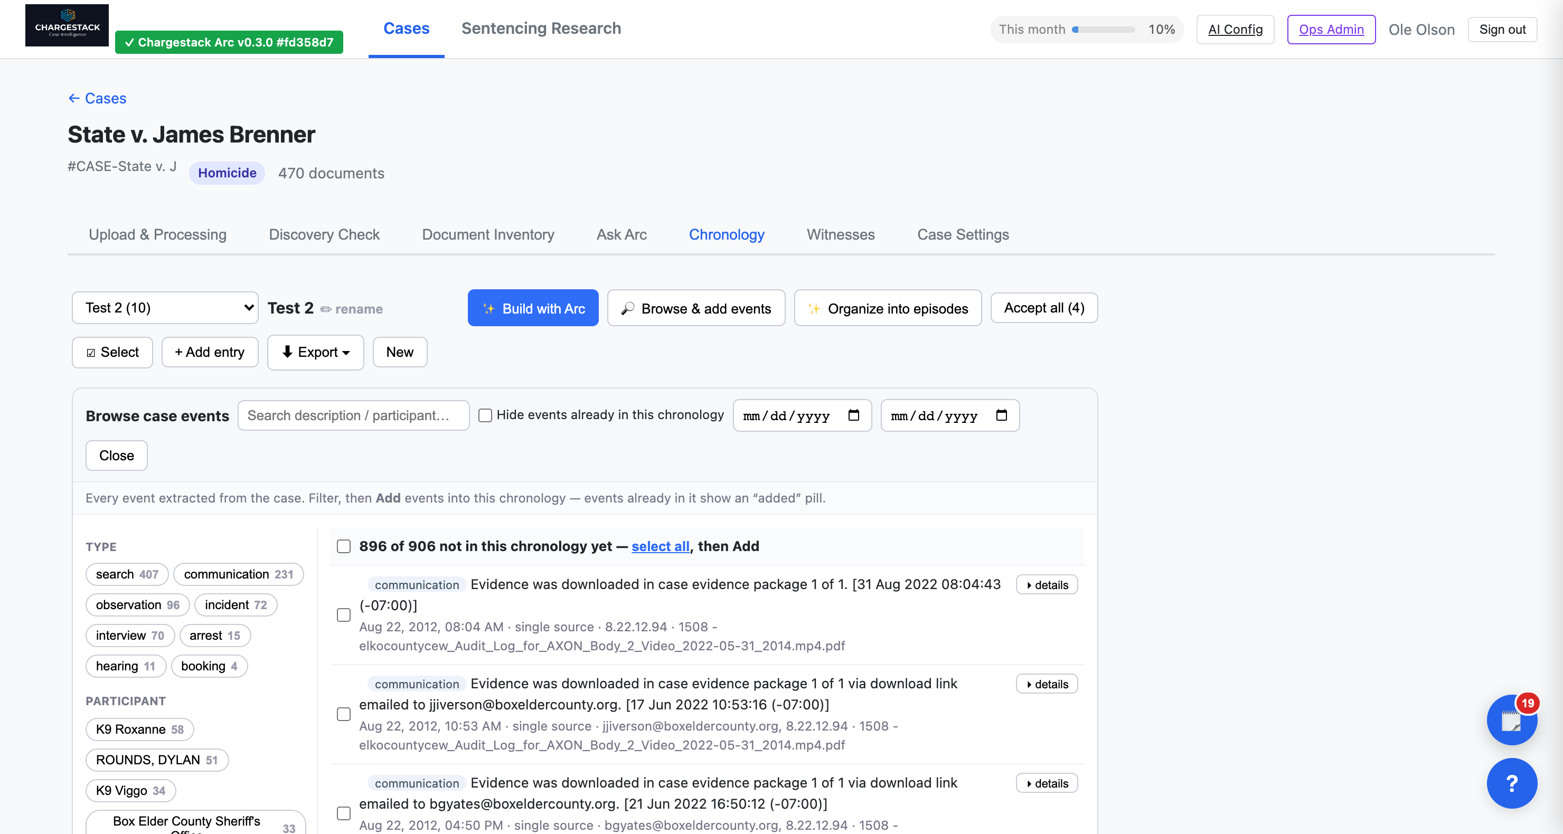Filter by ROUNDS, DYLAN 51 participant chip
This screenshot has height=834, width=1563.
pyautogui.click(x=157, y=761)
